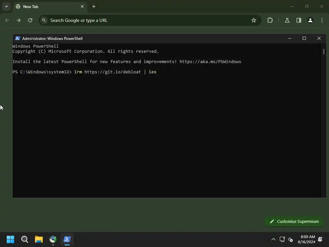Open the browser three-dot menu

point(322,20)
